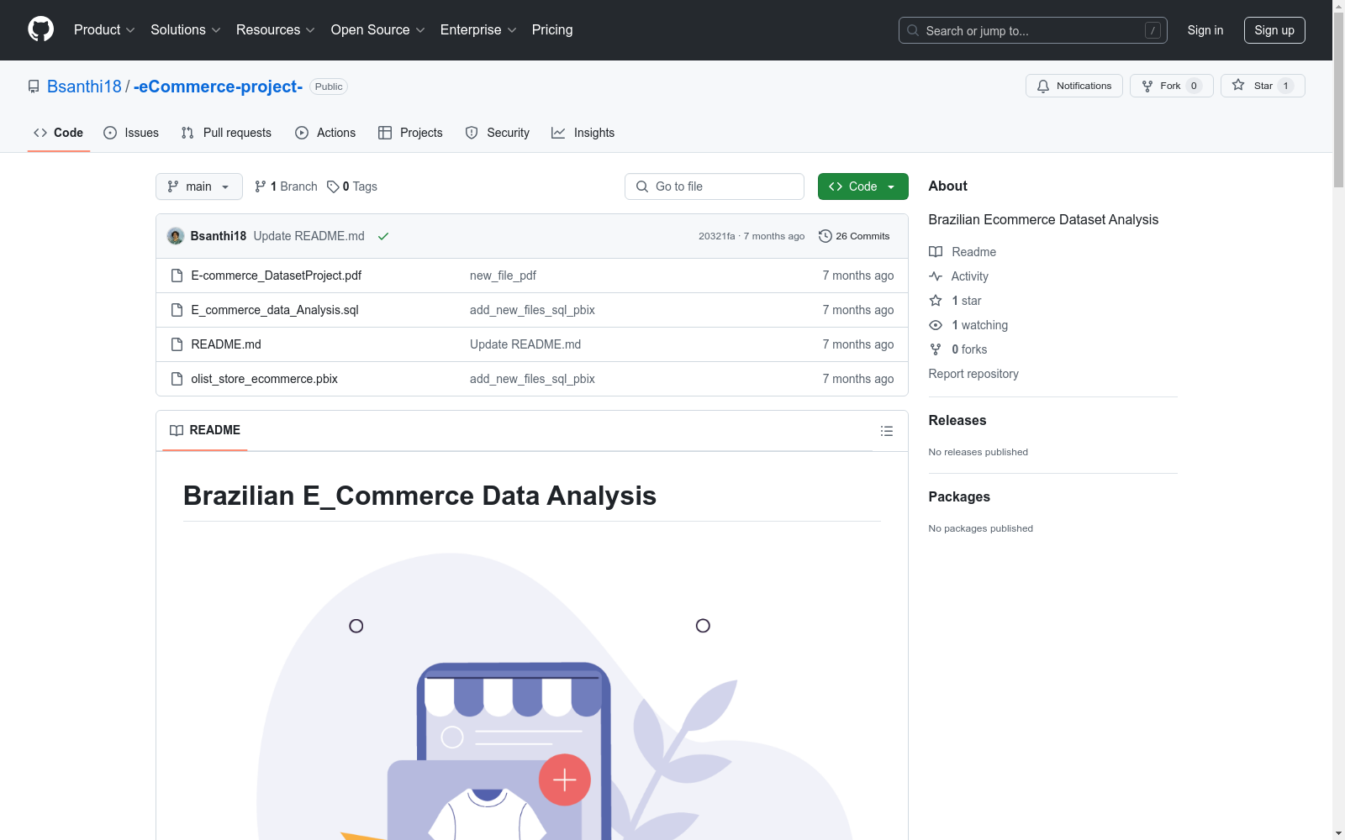
Task: Click the book icon on README tab
Action: [177, 430]
